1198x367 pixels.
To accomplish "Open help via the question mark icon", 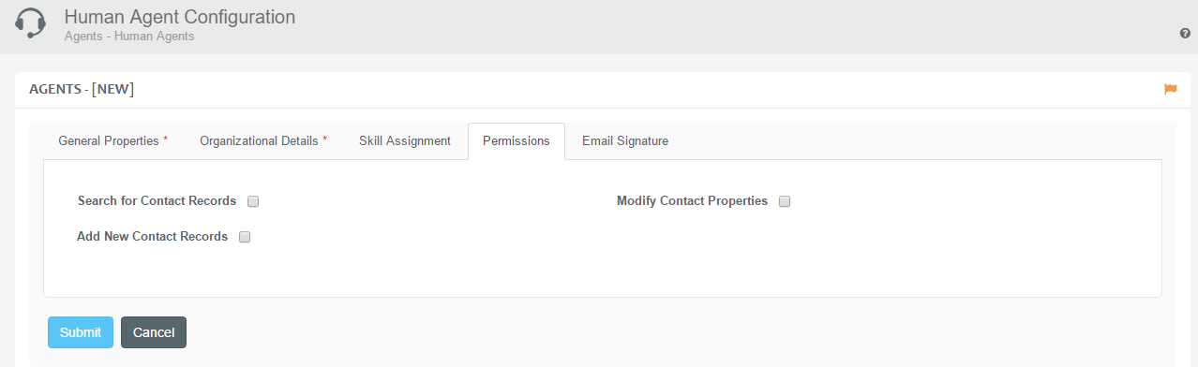I will [x=1185, y=33].
